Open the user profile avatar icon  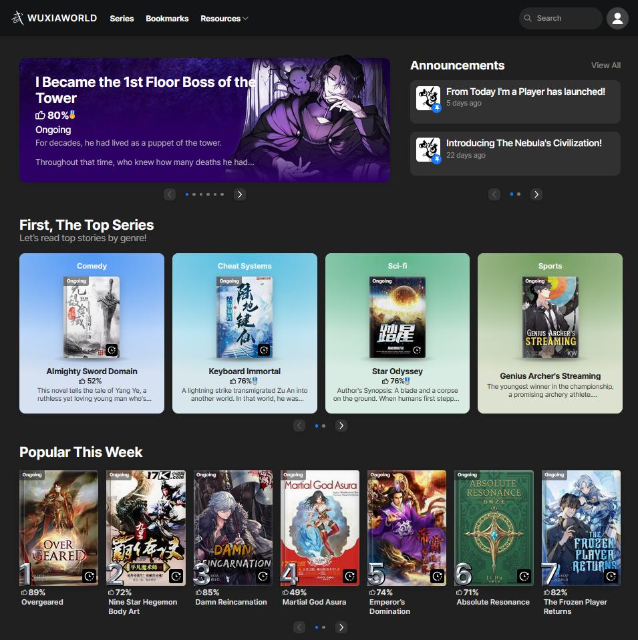pos(617,18)
